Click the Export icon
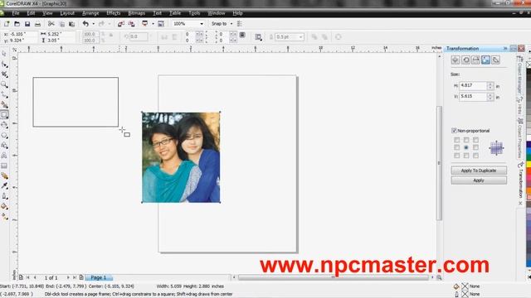This screenshot has width=531, height=298. [131, 24]
